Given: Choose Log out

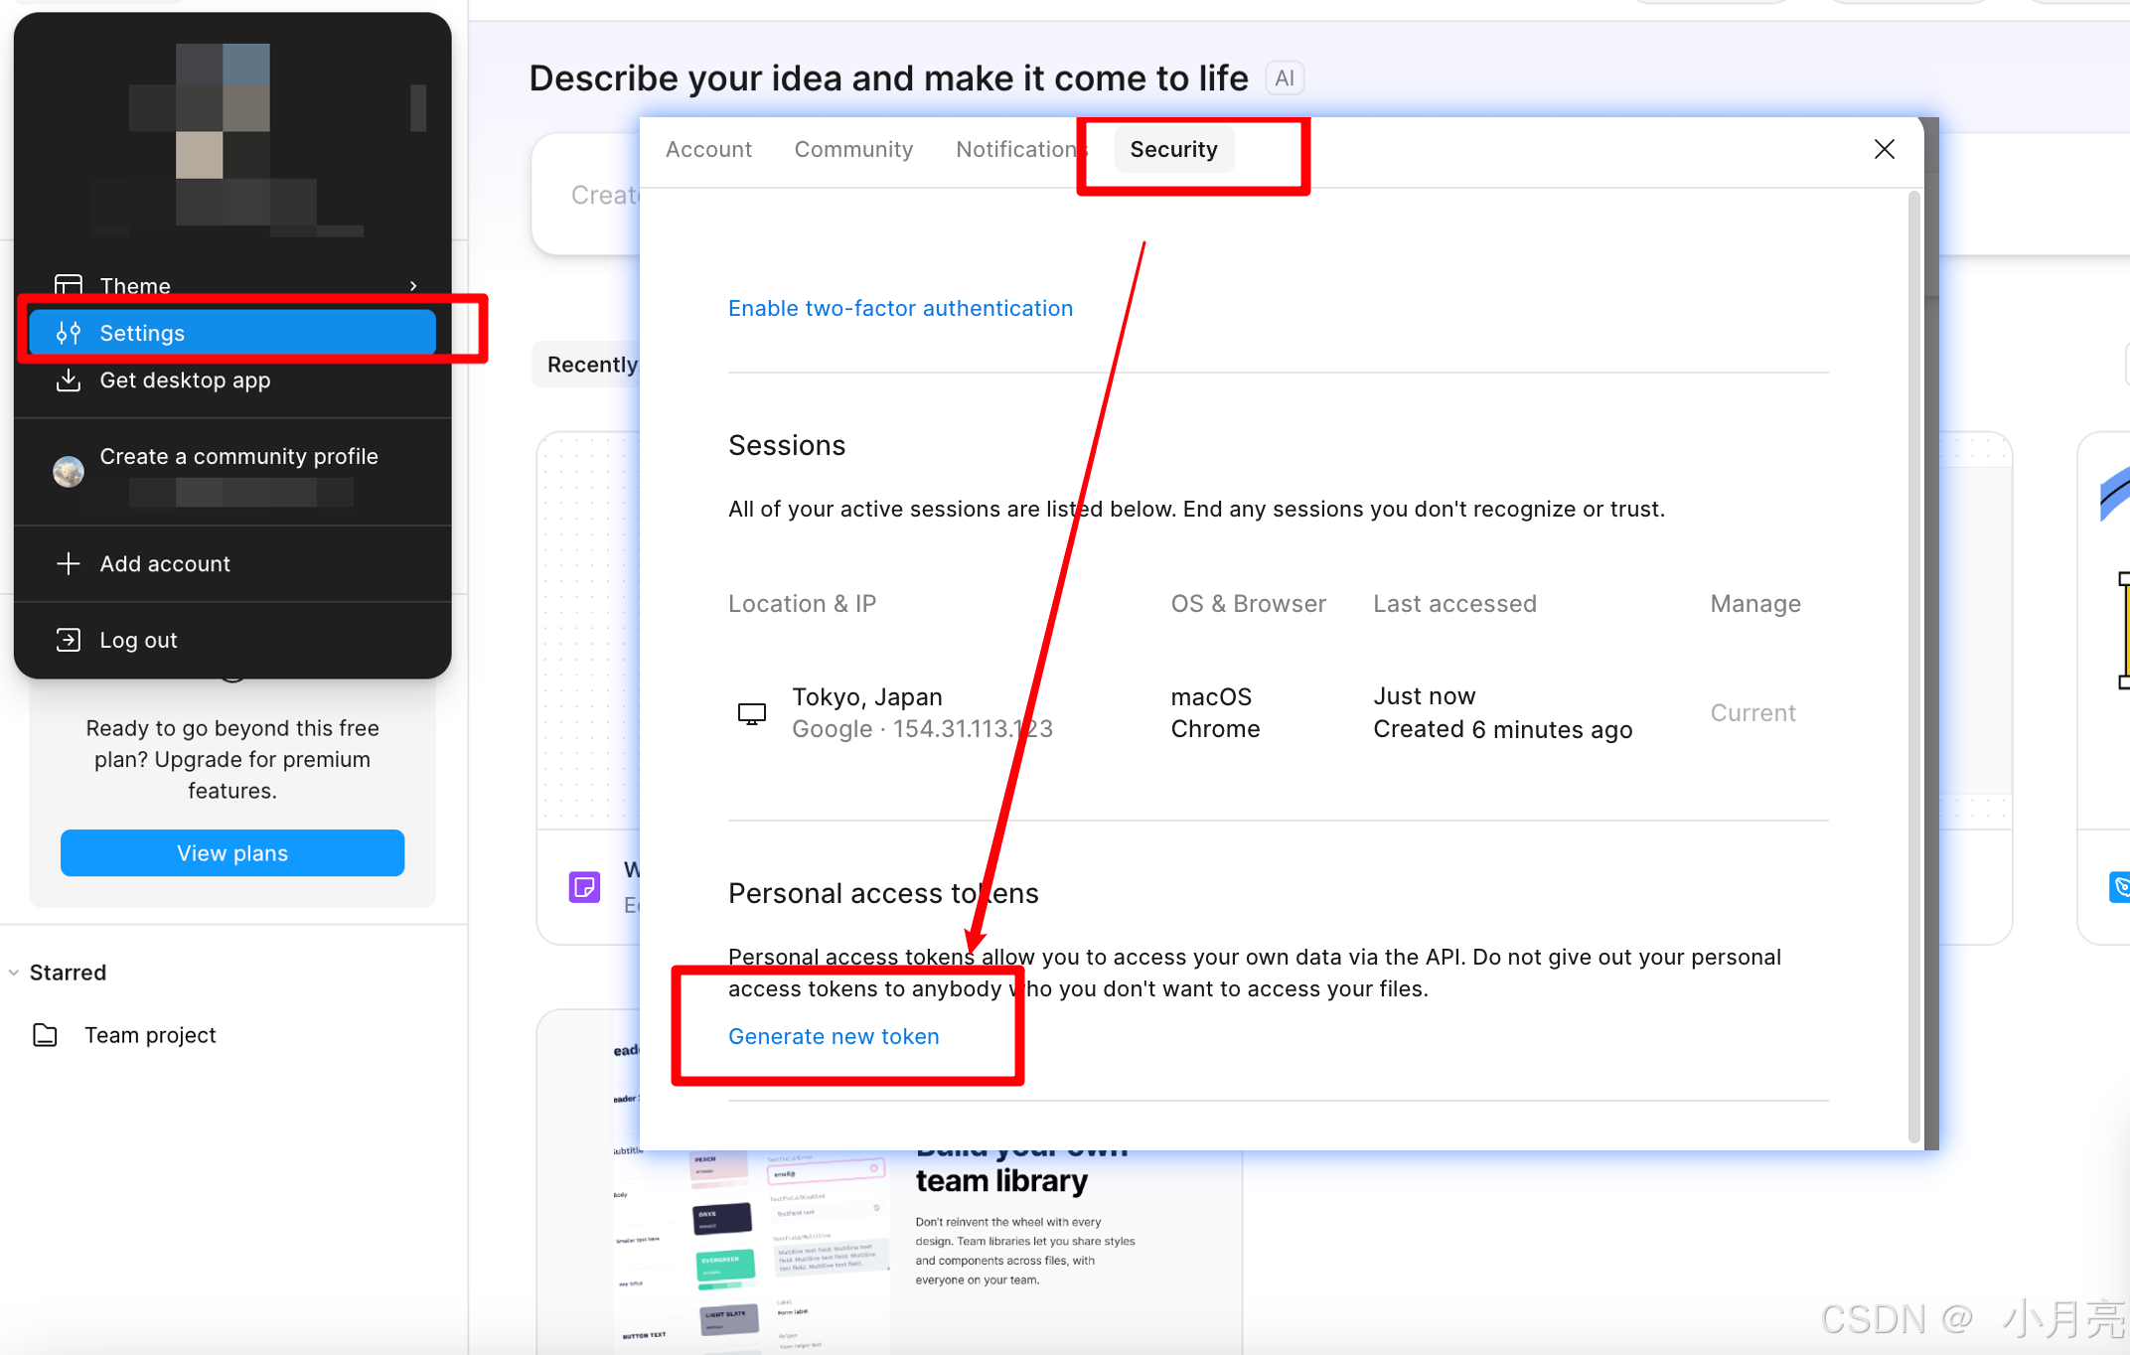Looking at the screenshot, I should click(x=233, y=640).
